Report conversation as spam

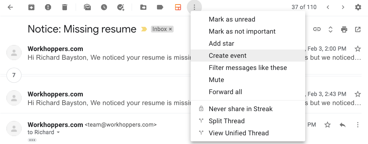(48, 7)
